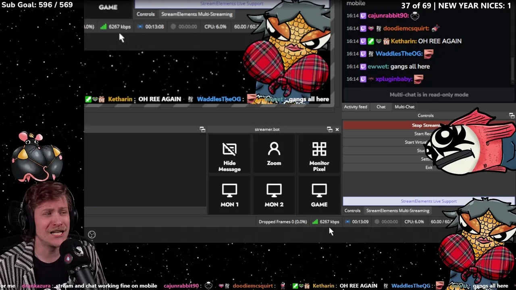Image resolution: width=516 pixels, height=290 pixels.
Task: Click username doodiemcsquirt in Multi-Chat
Action: click(x=406, y=28)
